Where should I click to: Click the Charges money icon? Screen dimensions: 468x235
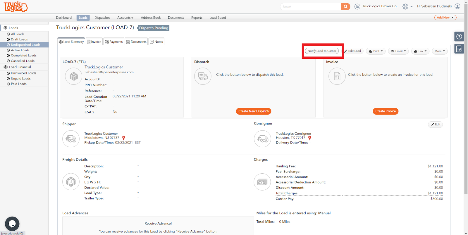click(x=262, y=182)
